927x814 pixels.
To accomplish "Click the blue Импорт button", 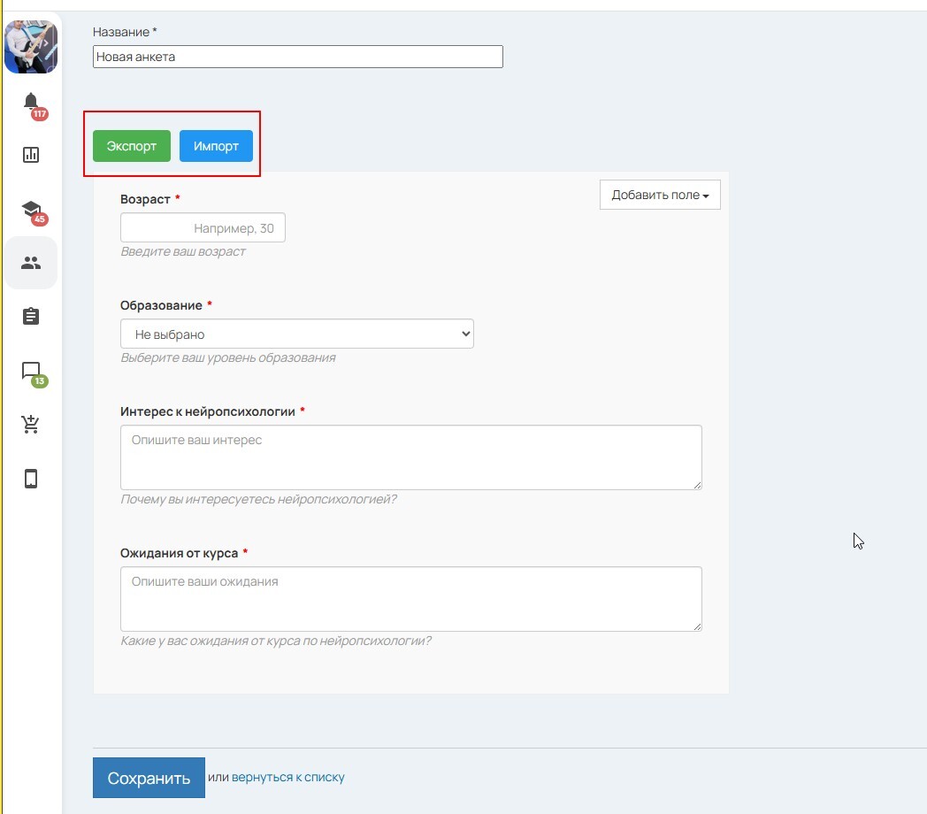I will (x=216, y=146).
